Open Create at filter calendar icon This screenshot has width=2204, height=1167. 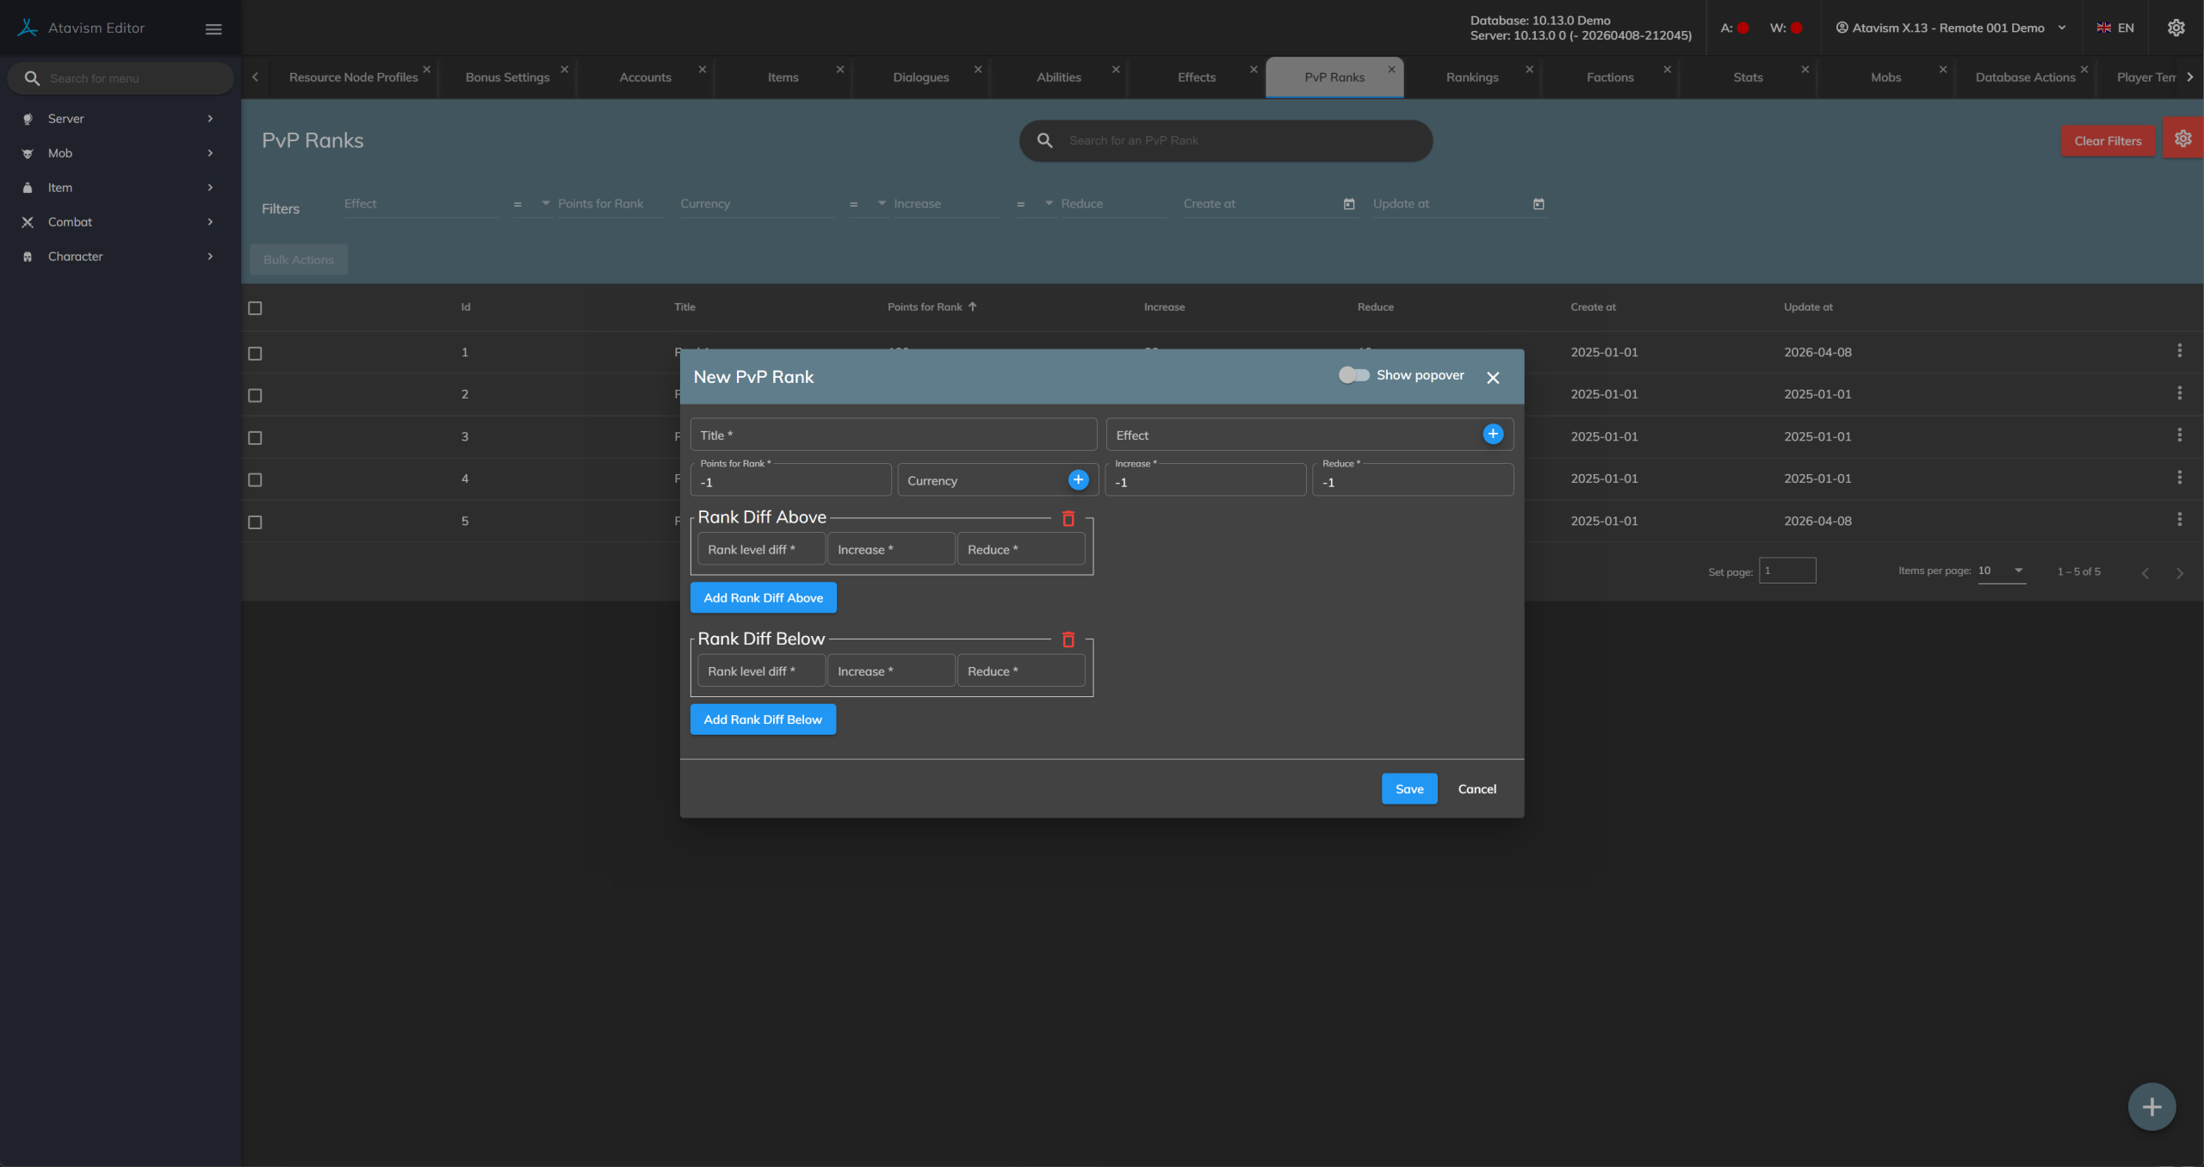(1349, 205)
